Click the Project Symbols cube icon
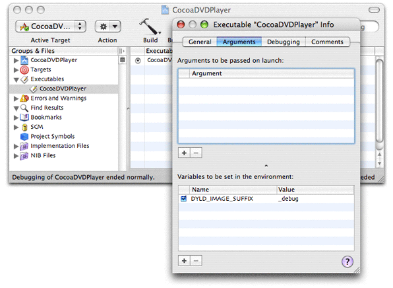Viewport: 393px width, 288px height. (24, 136)
